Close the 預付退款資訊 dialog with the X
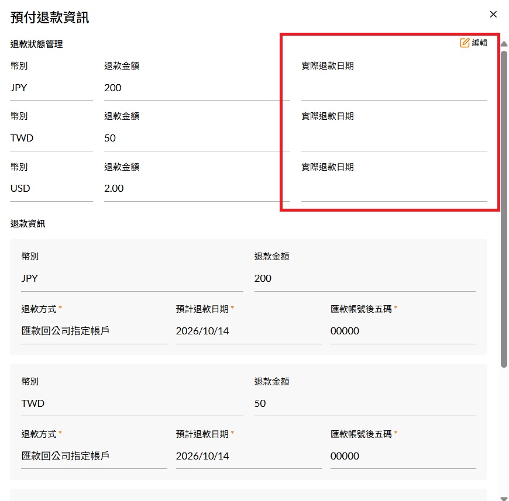509x501 pixels. (493, 14)
